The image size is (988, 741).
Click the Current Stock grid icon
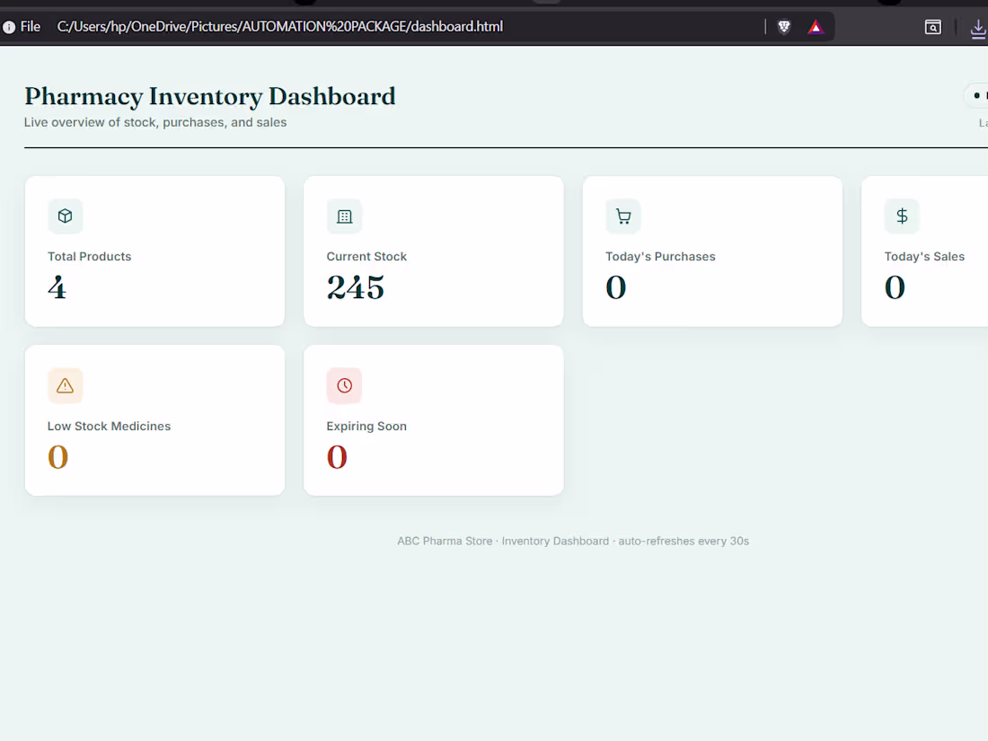tap(344, 216)
